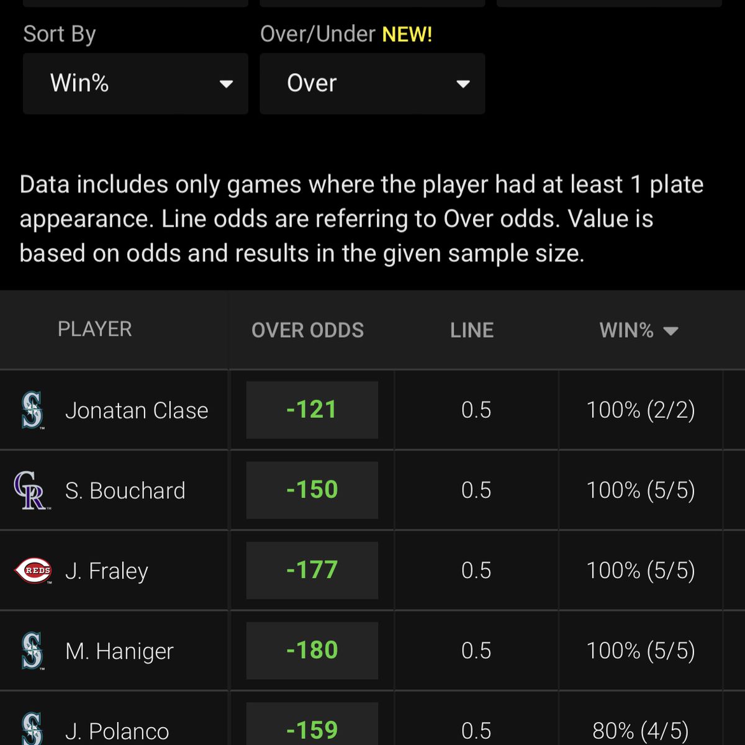Select the -121 odds for Jonatan Clase
This screenshot has width=745, height=745.
tap(312, 410)
